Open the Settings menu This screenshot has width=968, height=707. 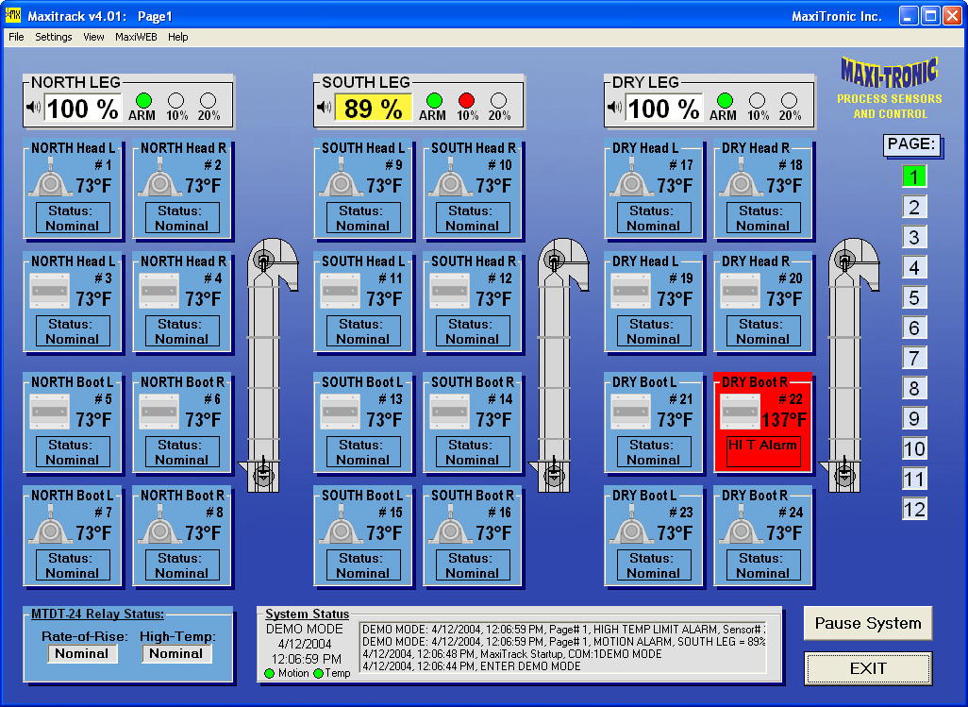53,37
